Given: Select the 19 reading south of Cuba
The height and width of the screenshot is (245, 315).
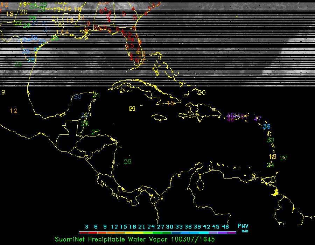Looking at the screenshot, I should coord(132,109).
